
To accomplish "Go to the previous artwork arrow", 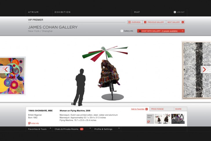I will [6, 69].
